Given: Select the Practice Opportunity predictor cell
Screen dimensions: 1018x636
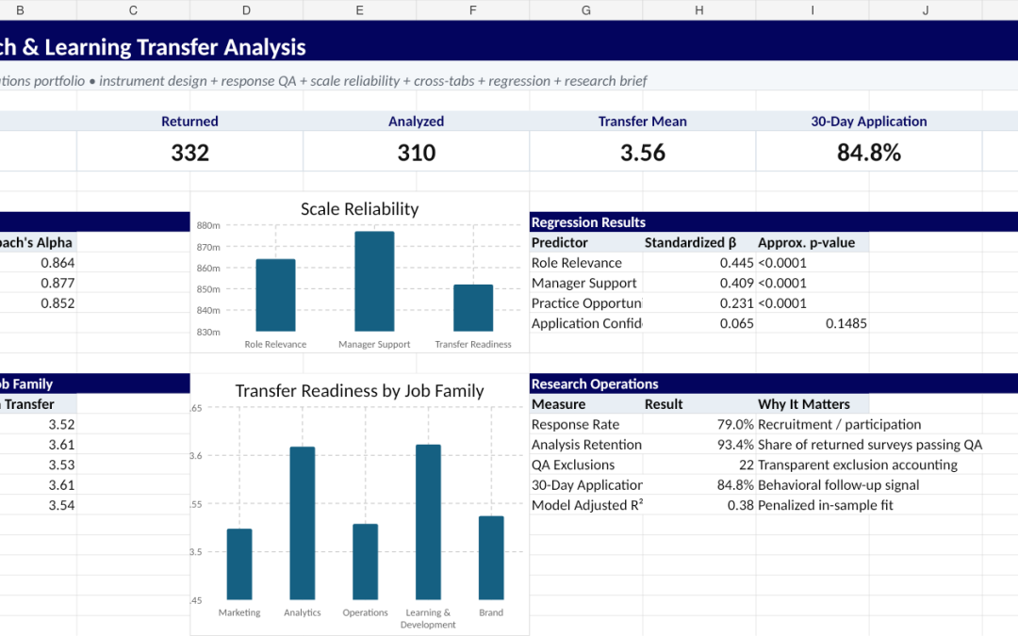Looking at the screenshot, I should [x=585, y=303].
